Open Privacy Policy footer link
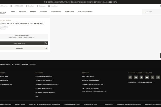This screenshot has width=161, height=107. 20,105
